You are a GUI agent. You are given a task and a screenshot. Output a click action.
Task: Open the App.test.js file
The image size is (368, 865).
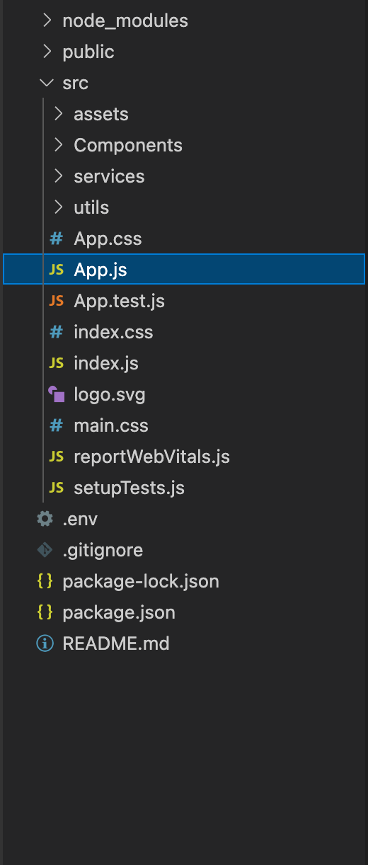click(x=119, y=302)
